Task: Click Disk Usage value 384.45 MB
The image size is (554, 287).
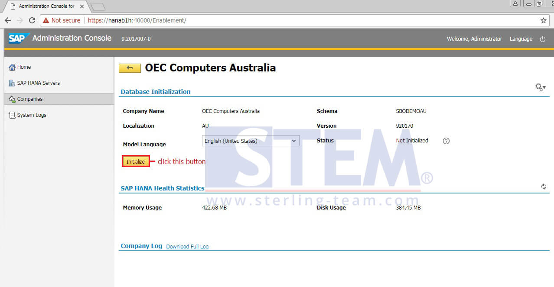Action: (408, 208)
